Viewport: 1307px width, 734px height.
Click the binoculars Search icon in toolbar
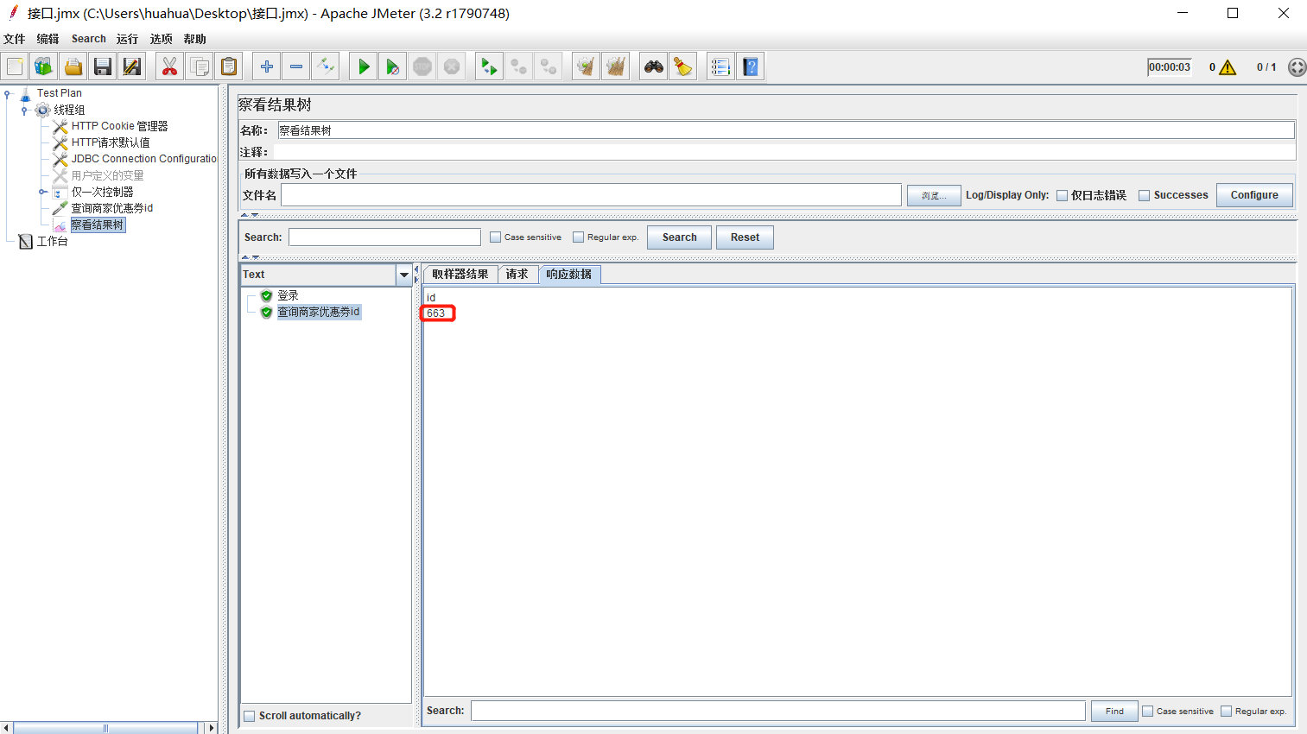pyautogui.click(x=654, y=66)
